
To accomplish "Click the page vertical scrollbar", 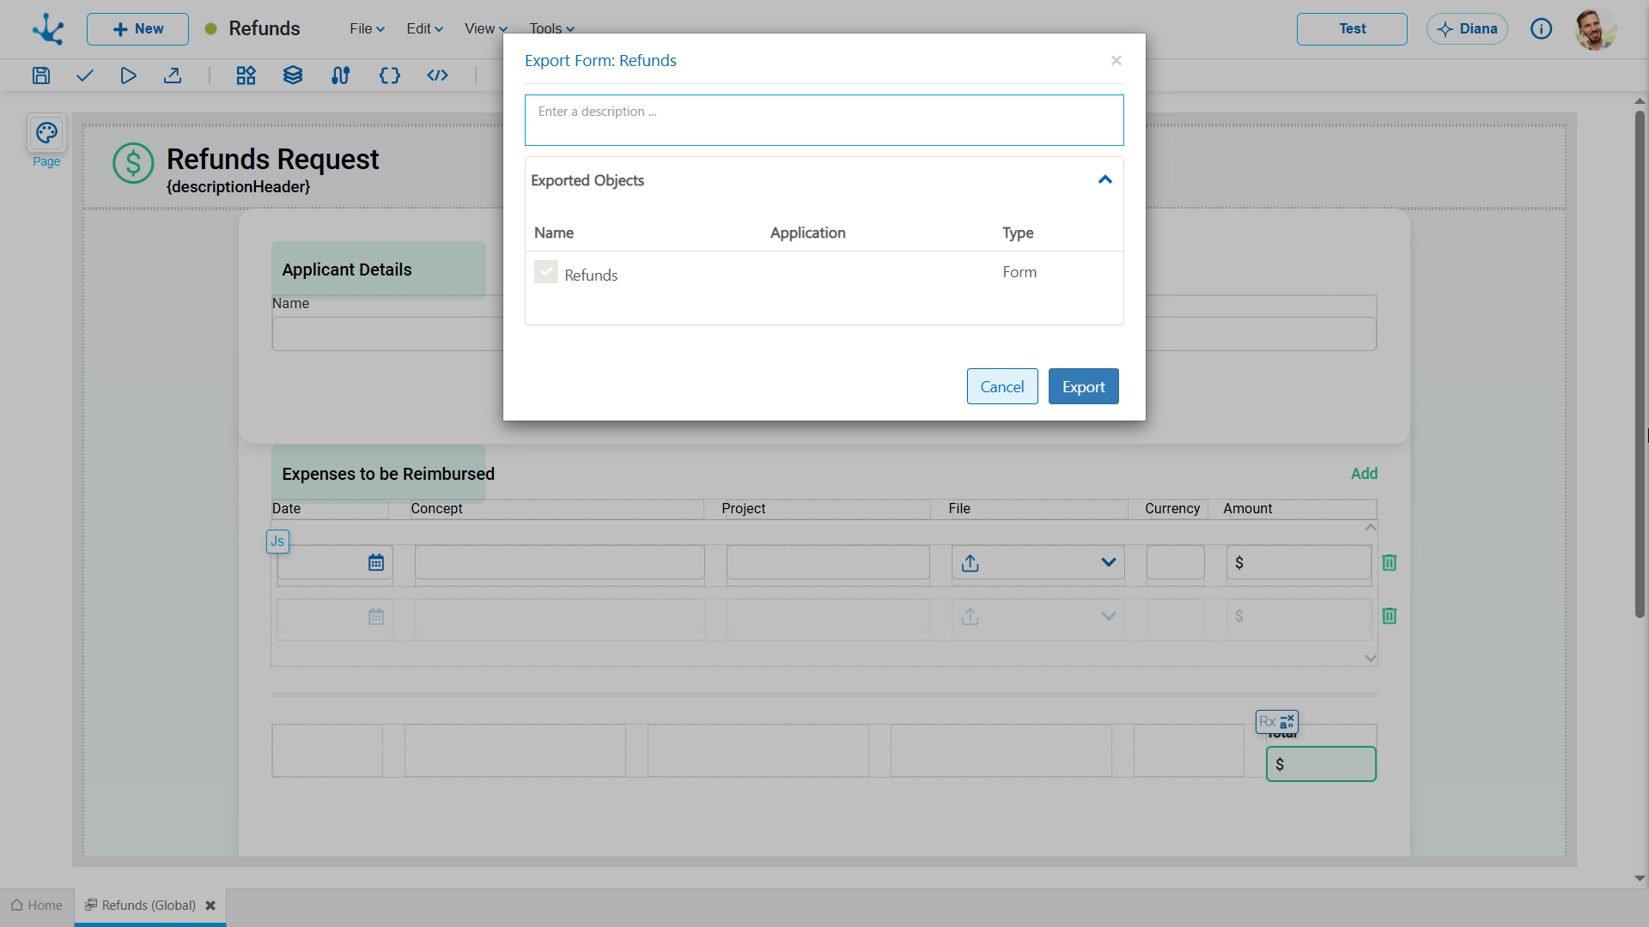I will click(x=1640, y=365).
